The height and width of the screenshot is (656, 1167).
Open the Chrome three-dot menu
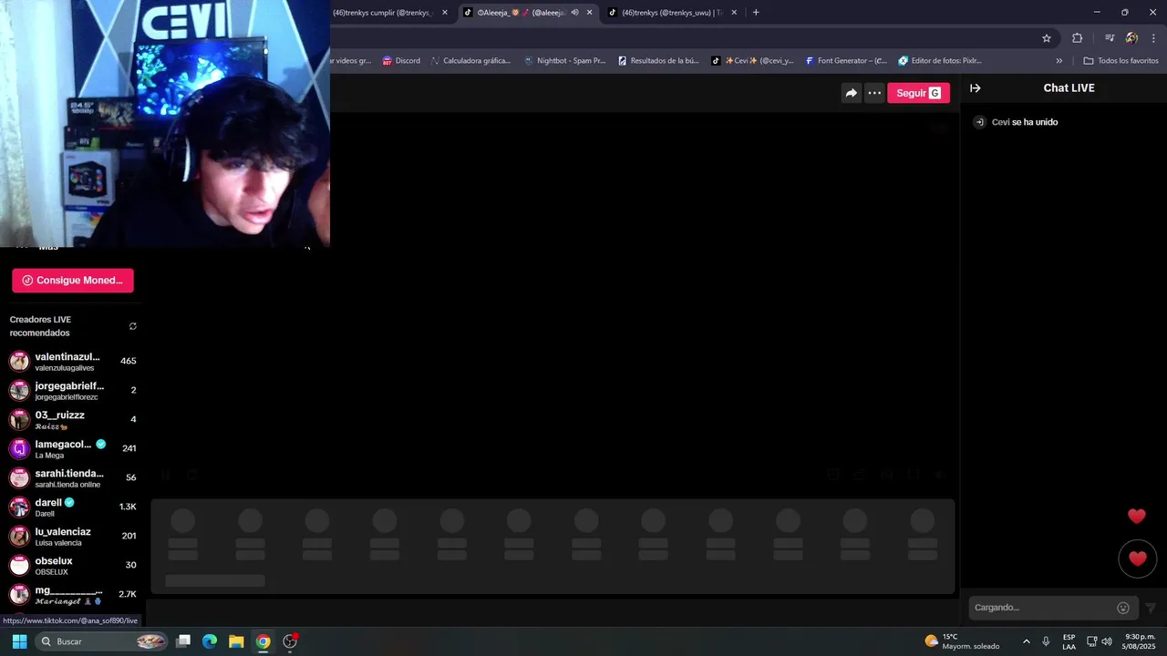pyautogui.click(x=1153, y=38)
